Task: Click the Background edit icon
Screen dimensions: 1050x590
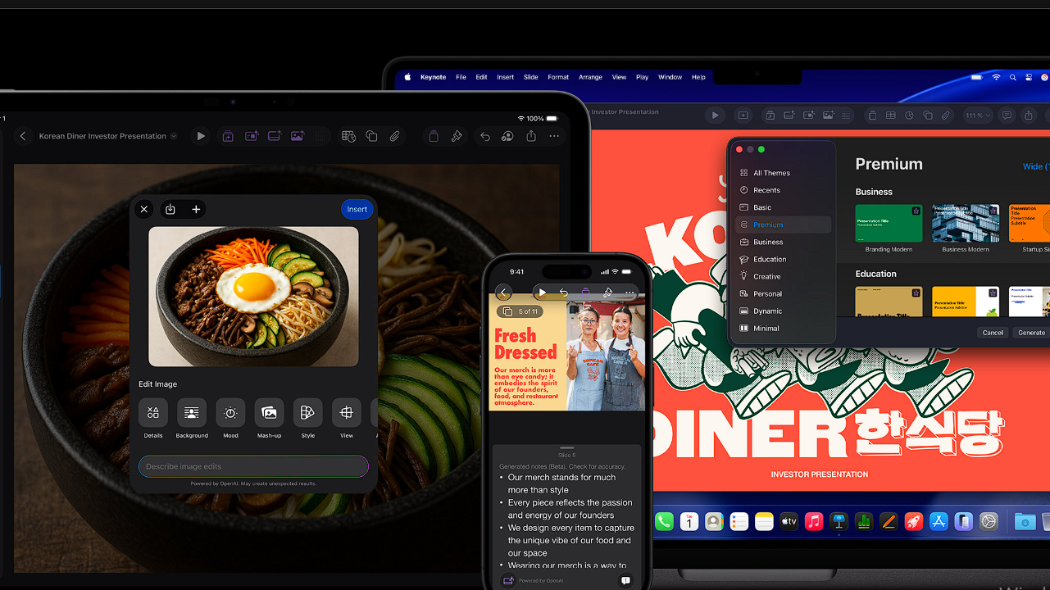Action: 192,413
